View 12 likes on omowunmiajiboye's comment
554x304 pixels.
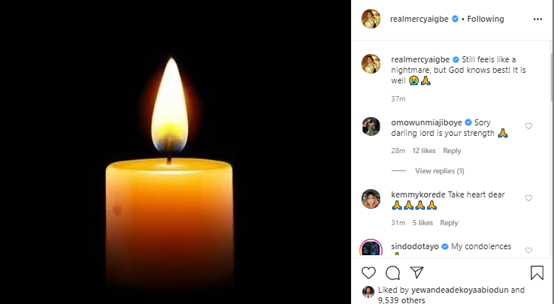tap(424, 151)
